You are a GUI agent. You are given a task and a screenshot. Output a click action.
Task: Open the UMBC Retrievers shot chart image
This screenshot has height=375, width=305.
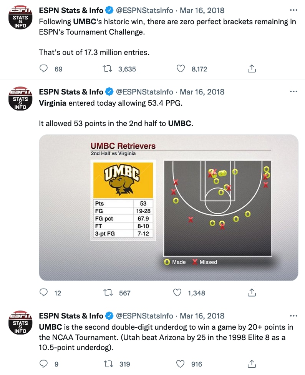click(169, 207)
